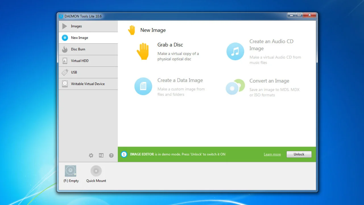364x205 pixels.
Task: Open settings via the gear icon
Action: pos(91,155)
